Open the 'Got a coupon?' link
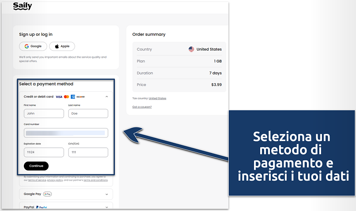The height and width of the screenshot is (211, 356). click(x=142, y=107)
